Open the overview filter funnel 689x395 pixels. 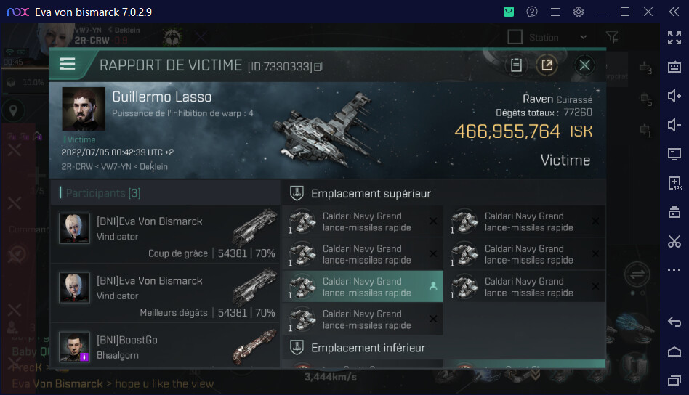point(612,37)
